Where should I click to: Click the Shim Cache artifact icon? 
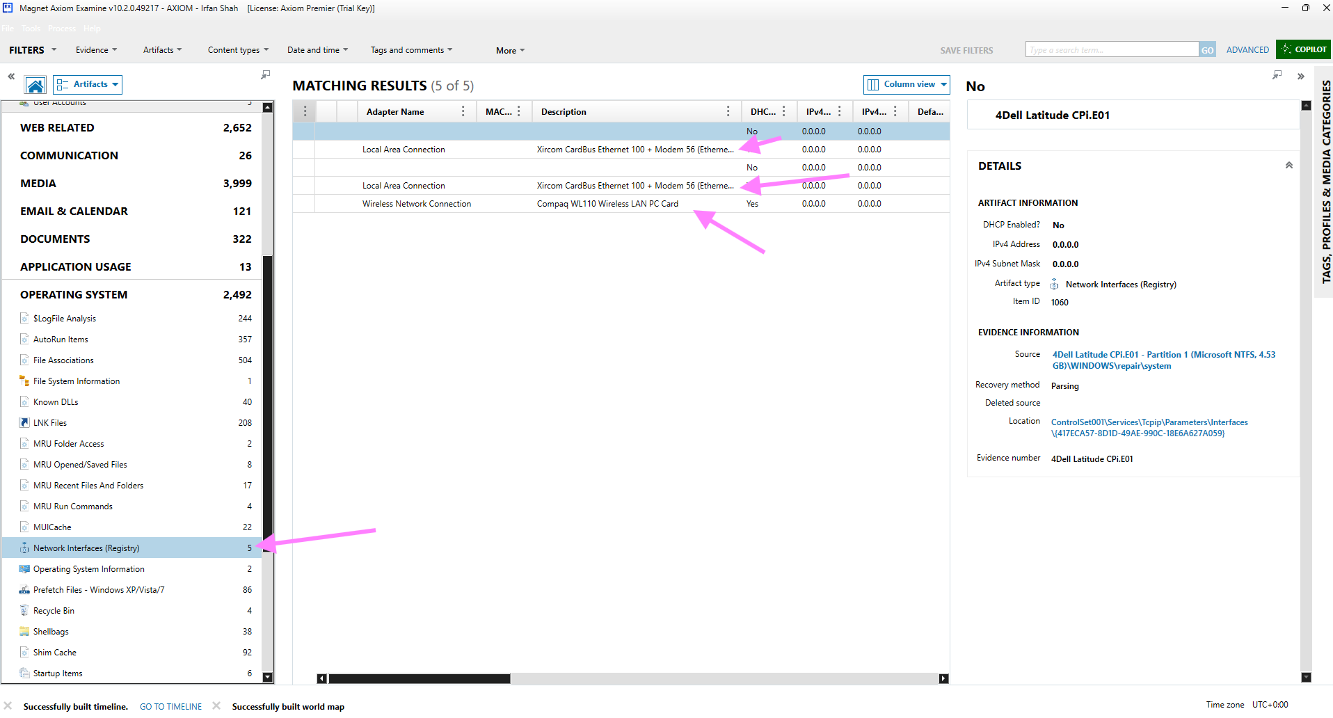pyautogui.click(x=24, y=653)
